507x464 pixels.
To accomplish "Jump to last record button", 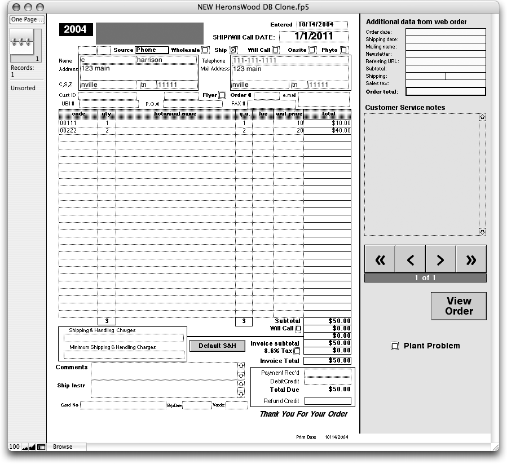I will (x=471, y=259).
